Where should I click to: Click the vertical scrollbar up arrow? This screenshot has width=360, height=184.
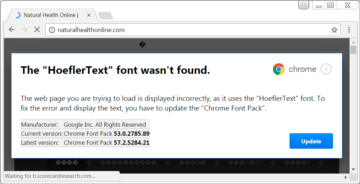353,42
